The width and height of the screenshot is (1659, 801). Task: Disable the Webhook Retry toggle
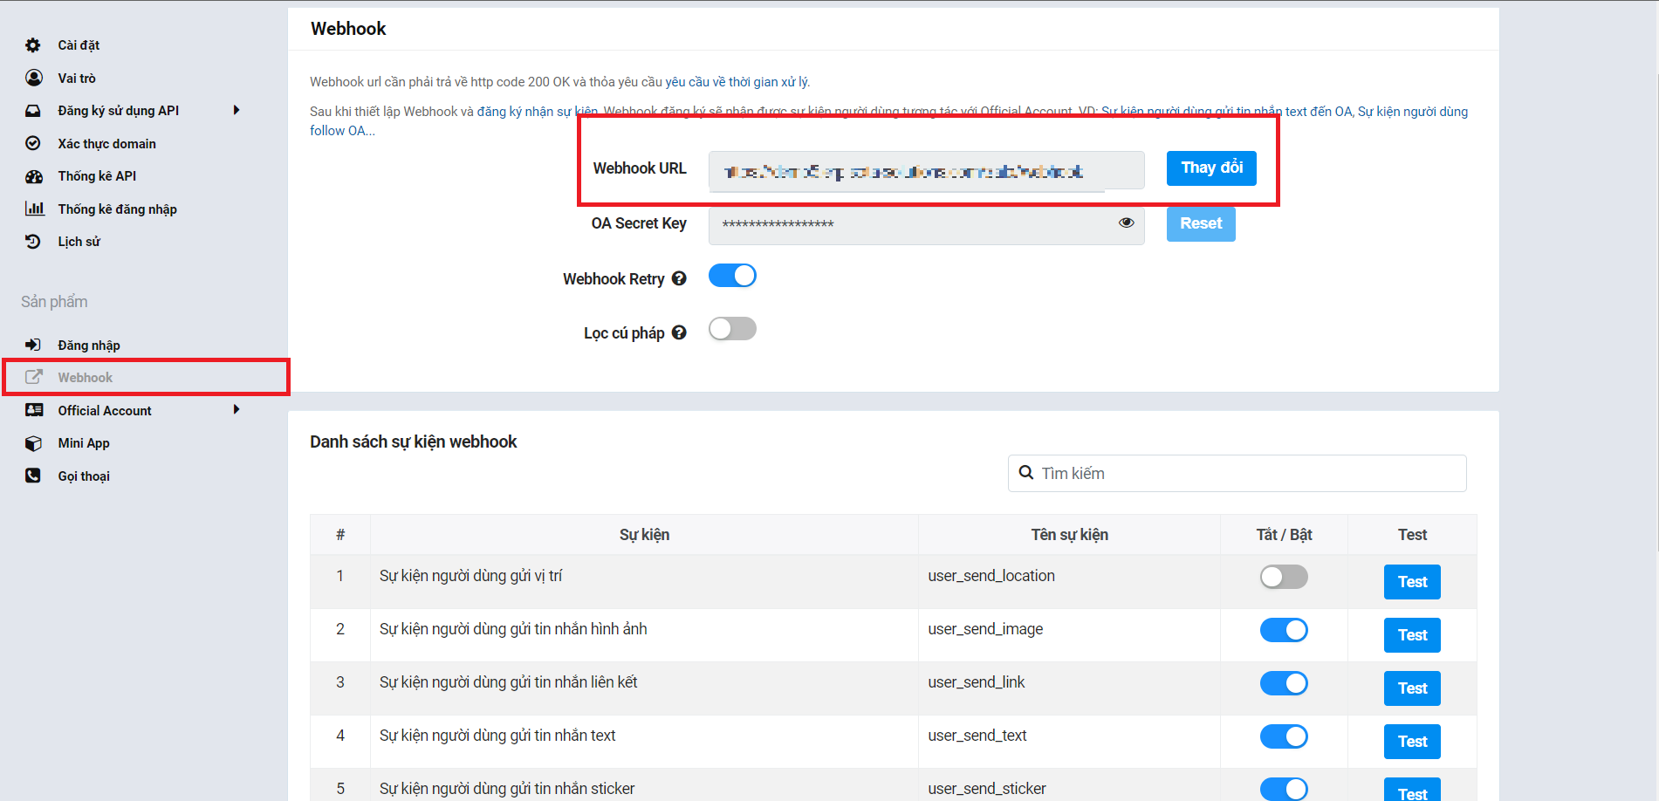(732, 275)
